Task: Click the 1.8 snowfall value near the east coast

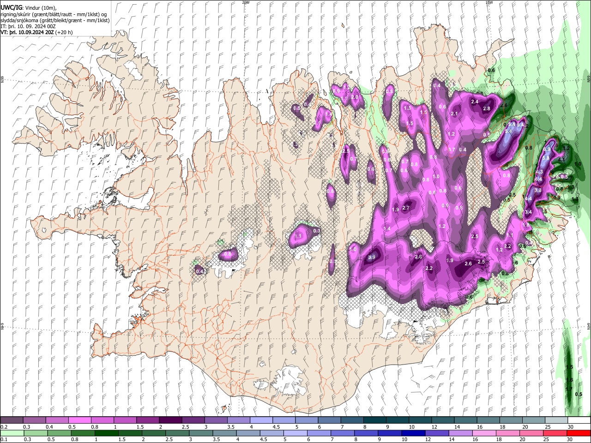Action: coord(525,225)
